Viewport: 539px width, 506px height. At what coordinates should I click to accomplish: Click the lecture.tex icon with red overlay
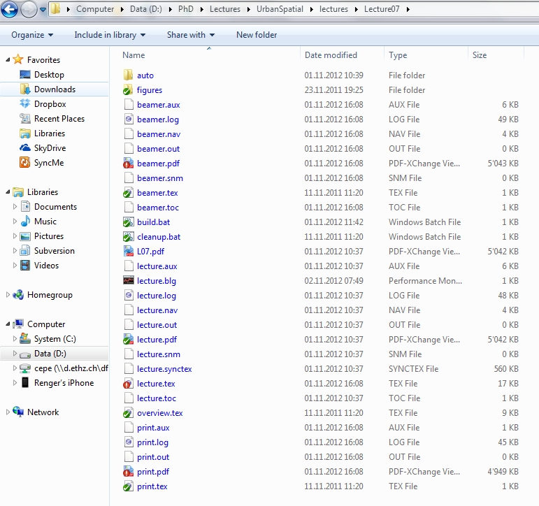point(128,383)
